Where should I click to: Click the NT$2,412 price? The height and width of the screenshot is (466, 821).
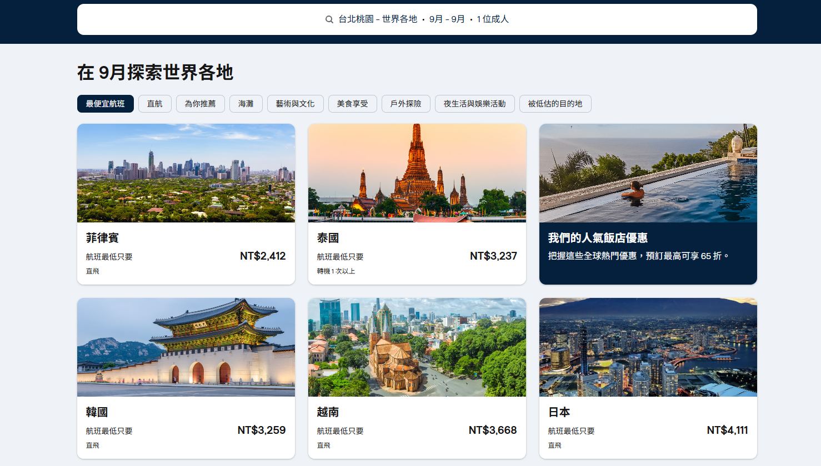[x=263, y=256]
